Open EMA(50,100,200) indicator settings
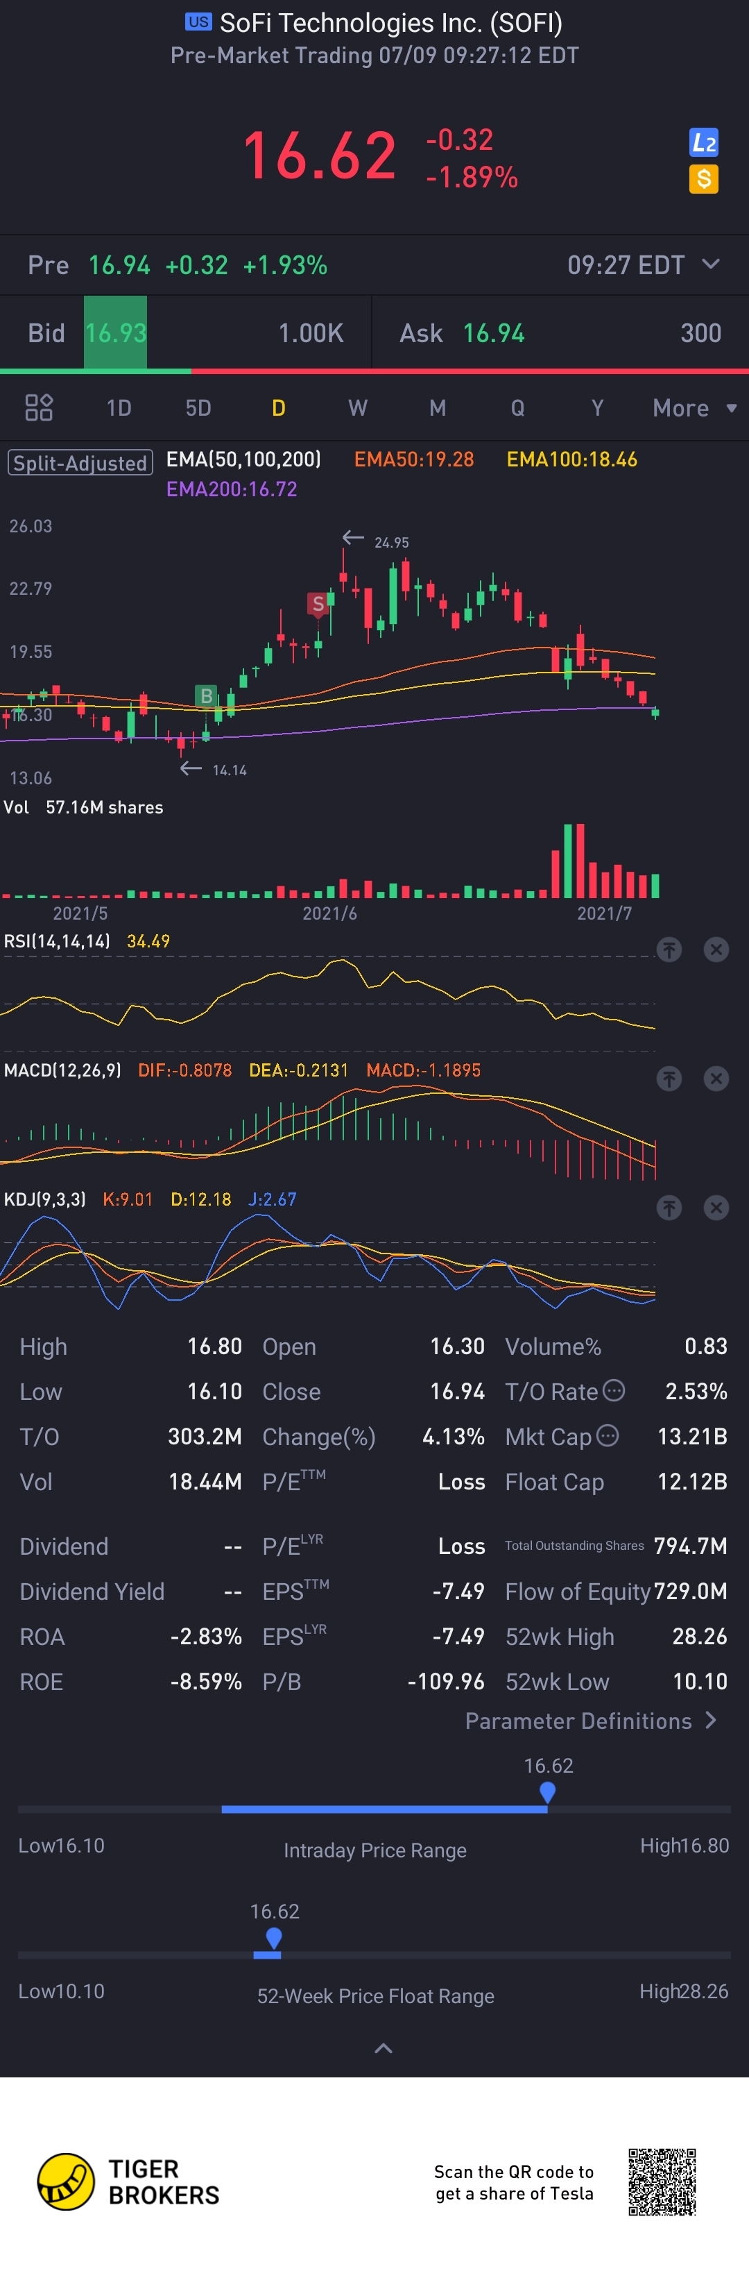Viewport: 749px width, 2287px height. coord(244,459)
